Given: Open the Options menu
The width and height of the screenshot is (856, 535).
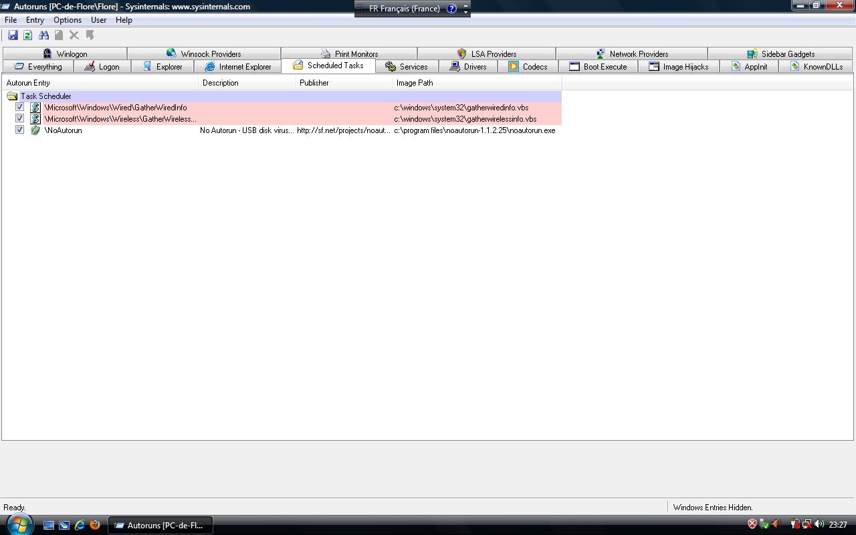Looking at the screenshot, I should [x=68, y=20].
